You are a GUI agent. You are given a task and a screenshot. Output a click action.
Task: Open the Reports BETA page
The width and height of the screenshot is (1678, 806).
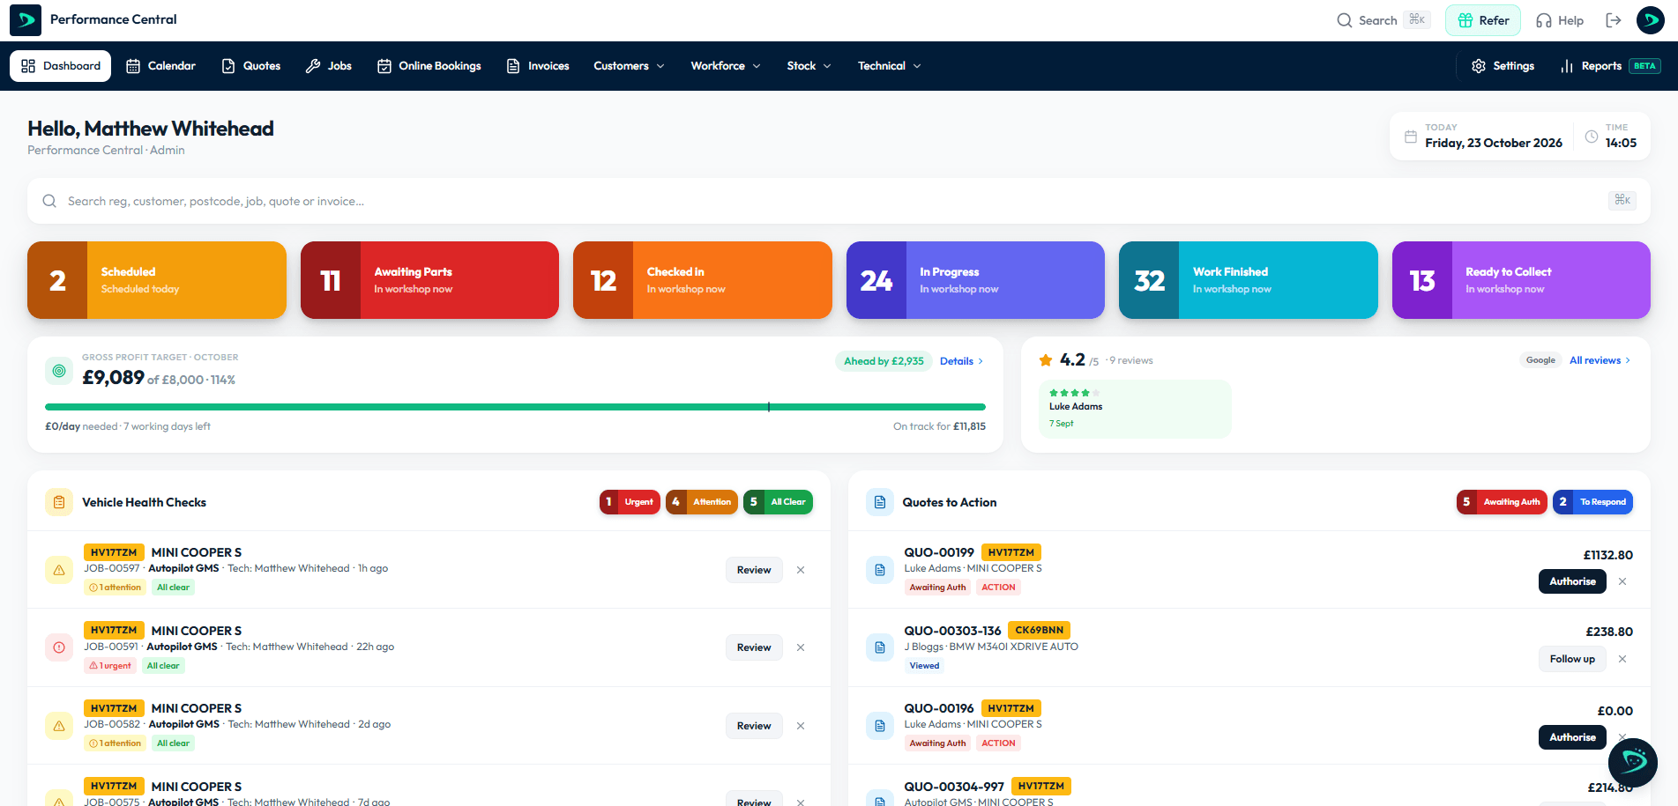tap(1610, 66)
